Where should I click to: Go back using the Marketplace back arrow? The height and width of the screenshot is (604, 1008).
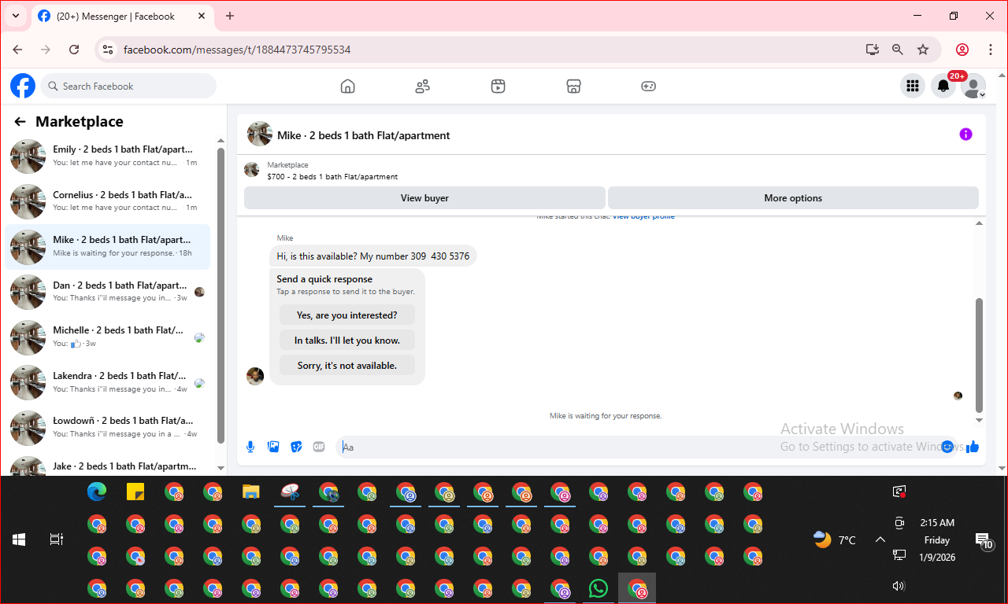[20, 122]
